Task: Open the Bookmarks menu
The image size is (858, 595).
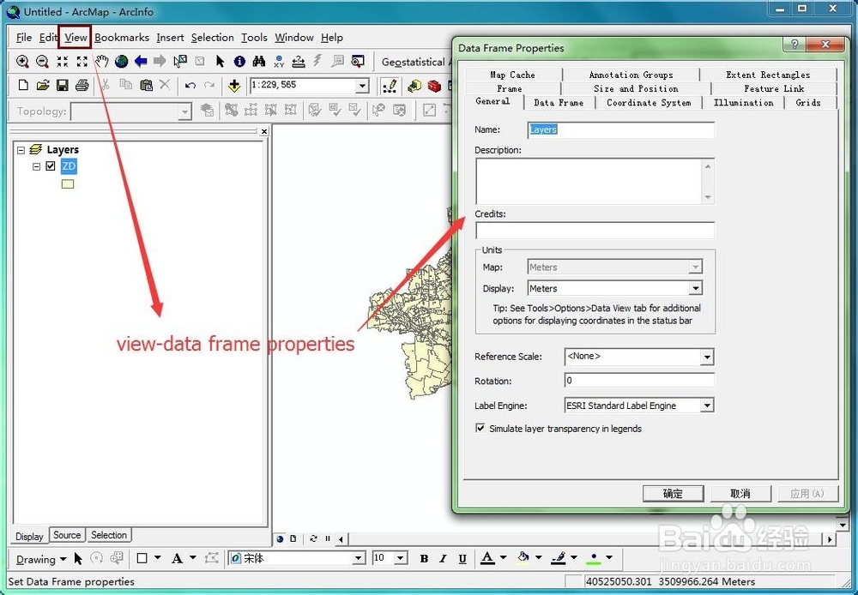Action: click(122, 37)
